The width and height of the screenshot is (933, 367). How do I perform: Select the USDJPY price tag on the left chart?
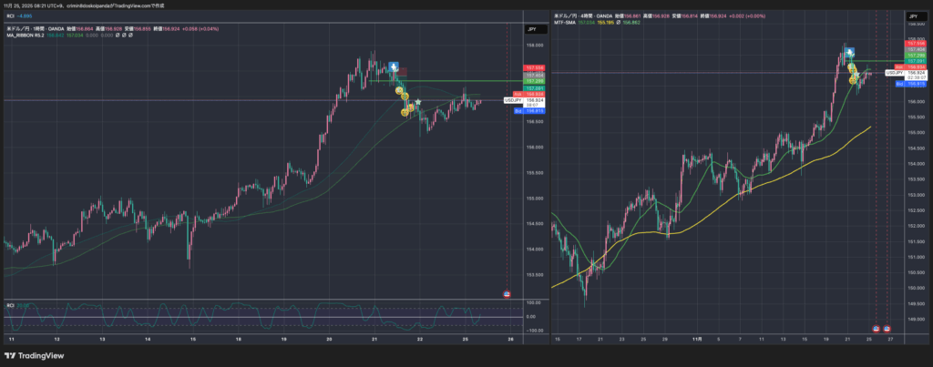click(x=513, y=100)
